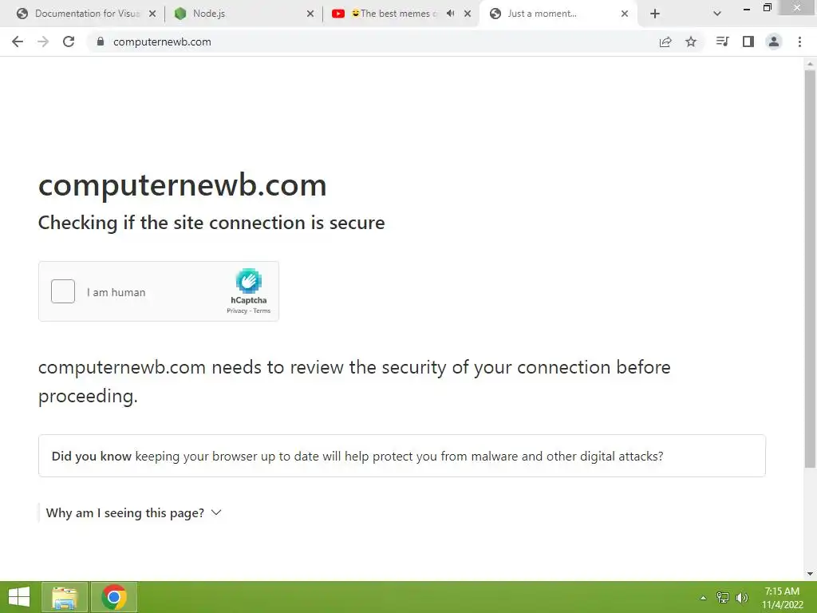This screenshot has height=613, width=817.
Task: Open the hCaptcha Privacy link
Action: pos(236,310)
